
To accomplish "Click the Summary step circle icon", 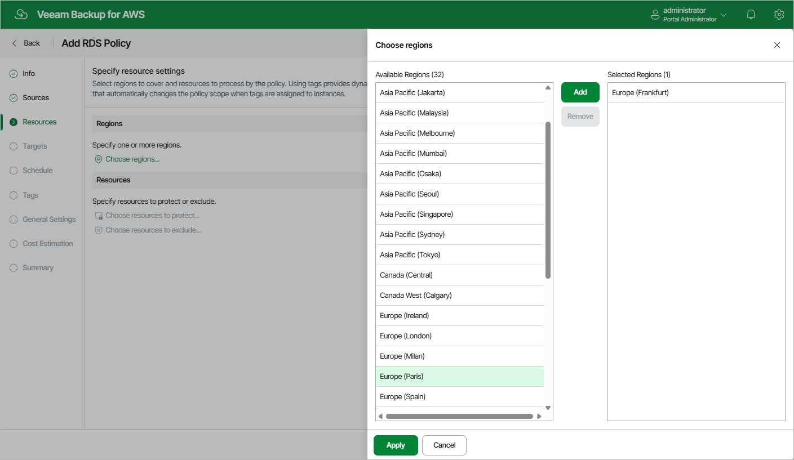I will click(x=14, y=268).
